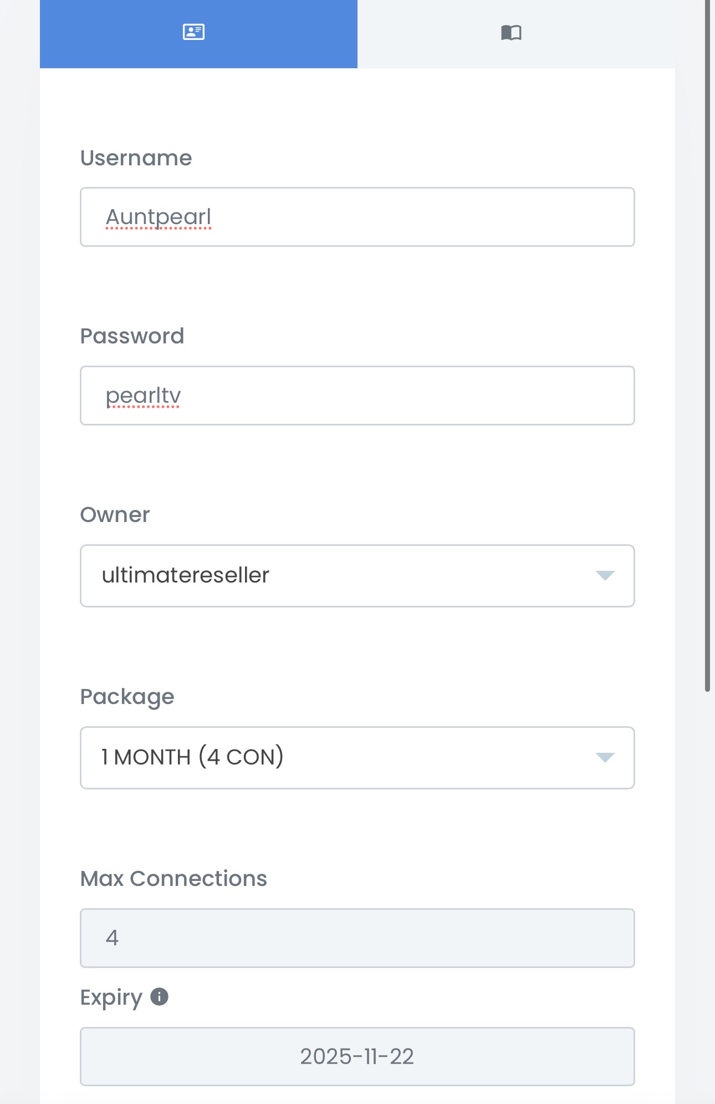Click the Owner label

pyautogui.click(x=115, y=515)
